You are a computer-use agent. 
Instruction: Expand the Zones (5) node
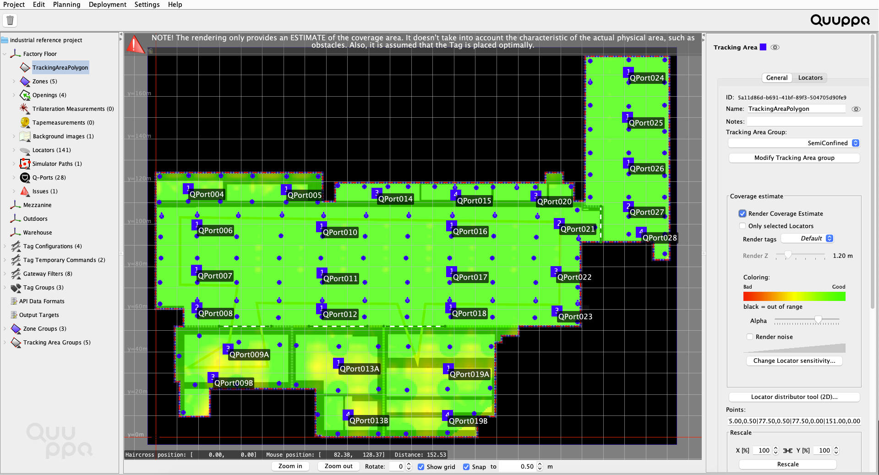(x=14, y=81)
